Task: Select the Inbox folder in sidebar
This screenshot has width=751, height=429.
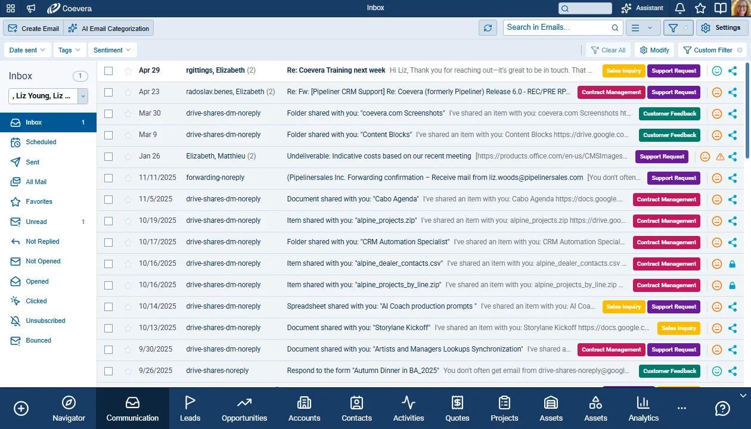Action: (x=48, y=122)
